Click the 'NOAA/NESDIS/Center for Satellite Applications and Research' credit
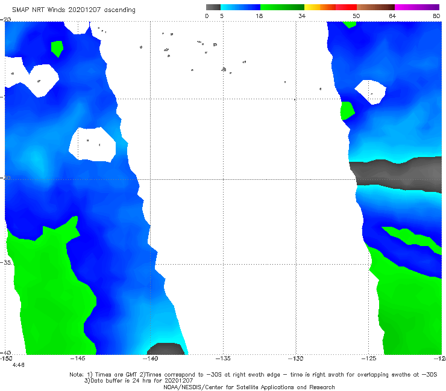The image size is (446, 391). (249, 387)
